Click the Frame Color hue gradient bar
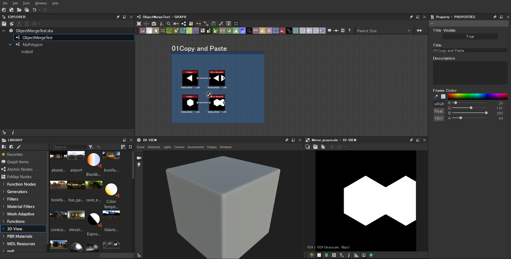The height and width of the screenshot is (259, 511). [x=477, y=97]
